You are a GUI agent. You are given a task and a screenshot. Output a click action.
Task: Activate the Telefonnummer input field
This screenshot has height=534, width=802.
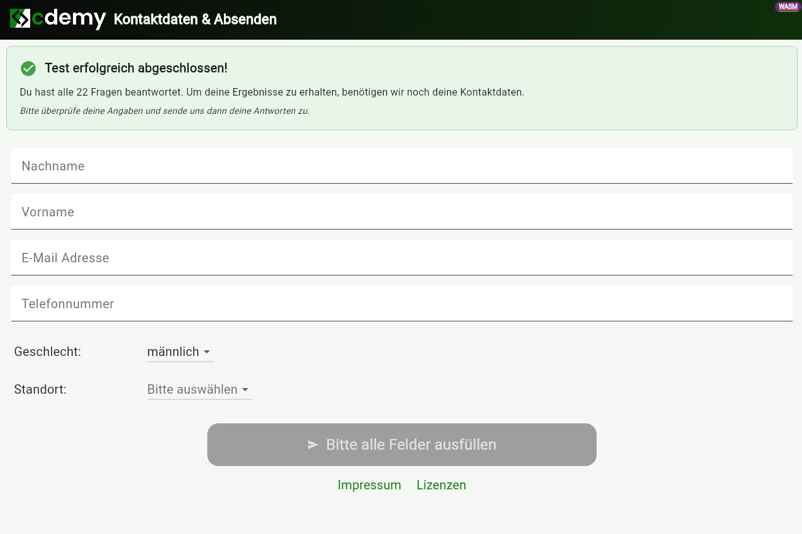(401, 304)
